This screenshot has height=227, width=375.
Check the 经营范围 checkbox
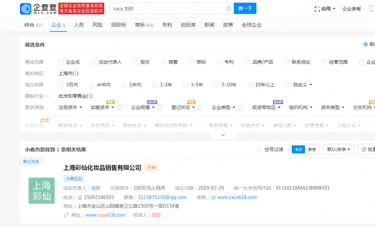click(324, 62)
